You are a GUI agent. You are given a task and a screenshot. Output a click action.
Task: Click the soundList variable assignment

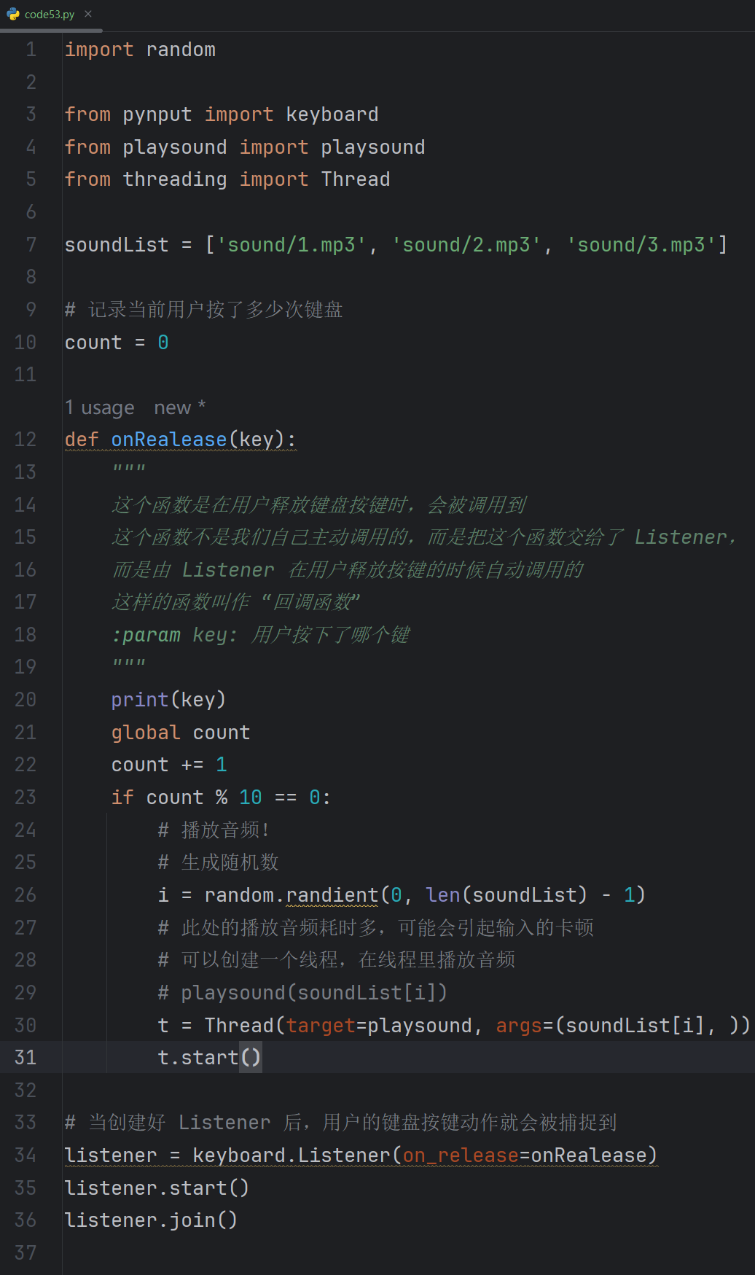(x=117, y=245)
